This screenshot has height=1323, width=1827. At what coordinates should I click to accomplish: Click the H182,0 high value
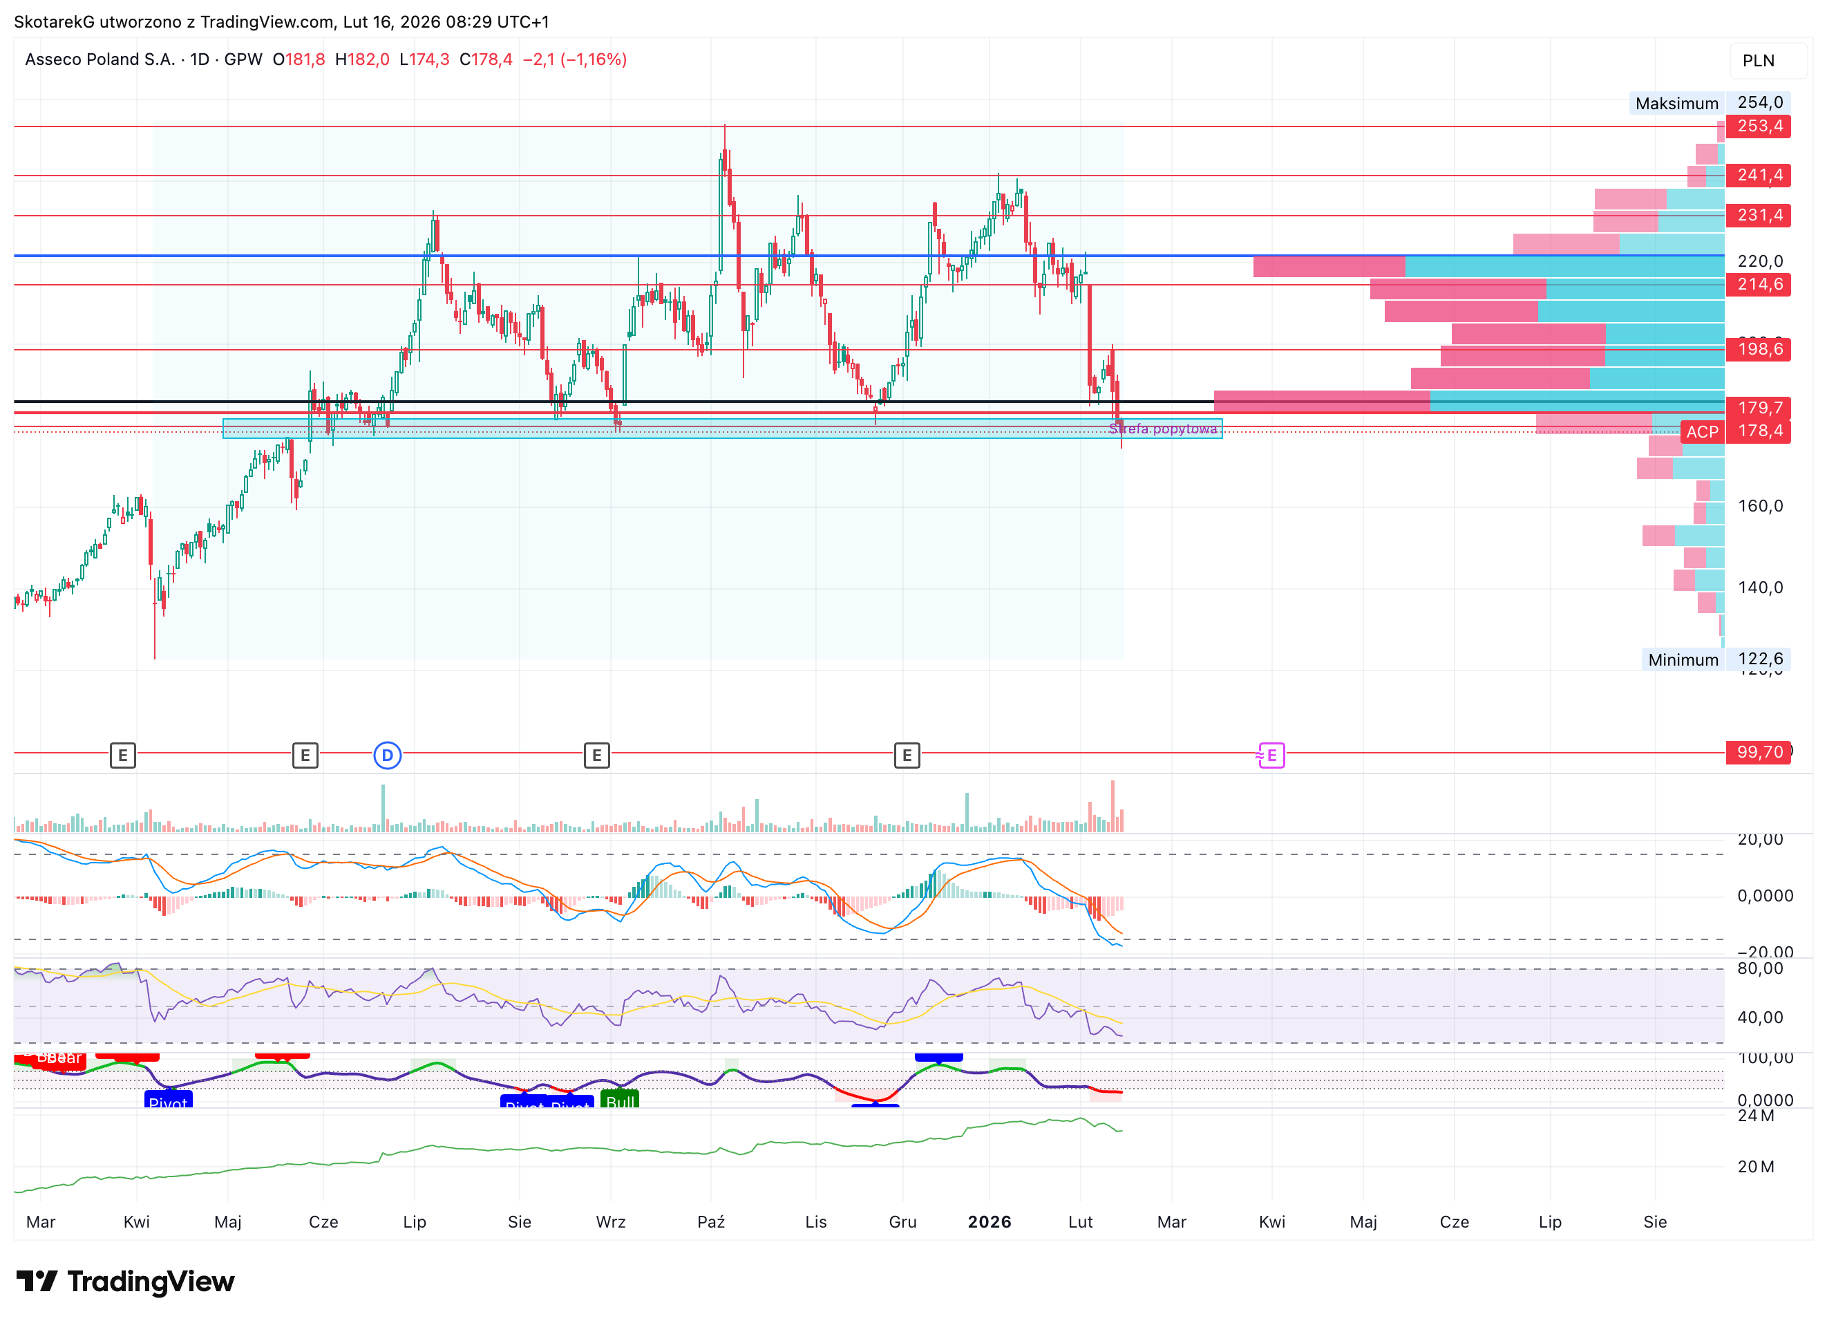coord(361,59)
